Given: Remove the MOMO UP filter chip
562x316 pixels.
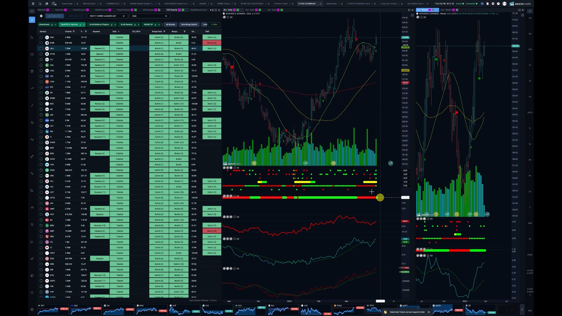Looking at the screenshot, I should pyautogui.click(x=159, y=25).
